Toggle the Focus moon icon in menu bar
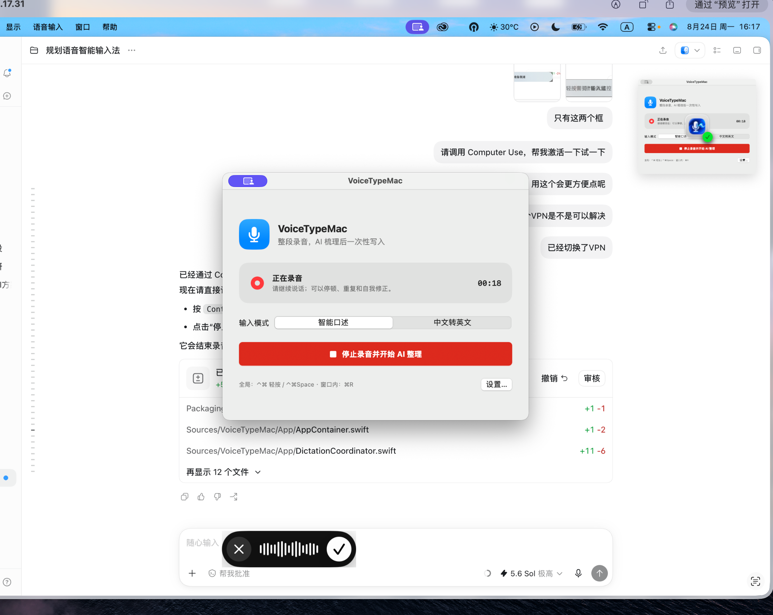Viewport: 773px width, 615px height. click(555, 27)
